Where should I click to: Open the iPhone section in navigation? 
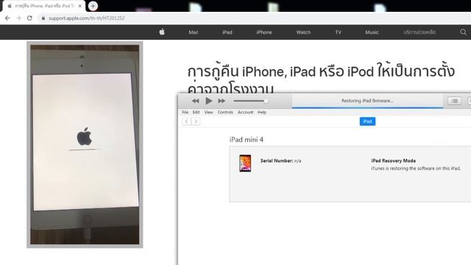(264, 32)
